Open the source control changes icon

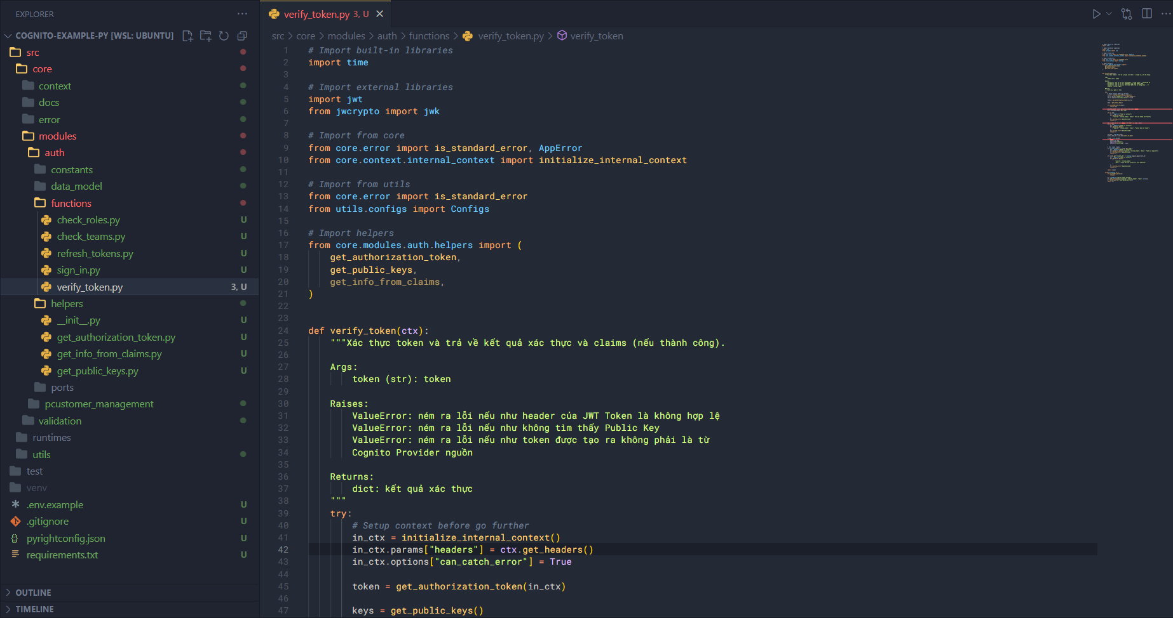point(1127,14)
